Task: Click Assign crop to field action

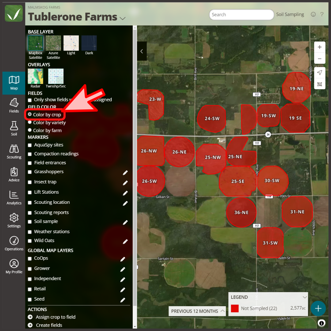Action: click(55, 317)
